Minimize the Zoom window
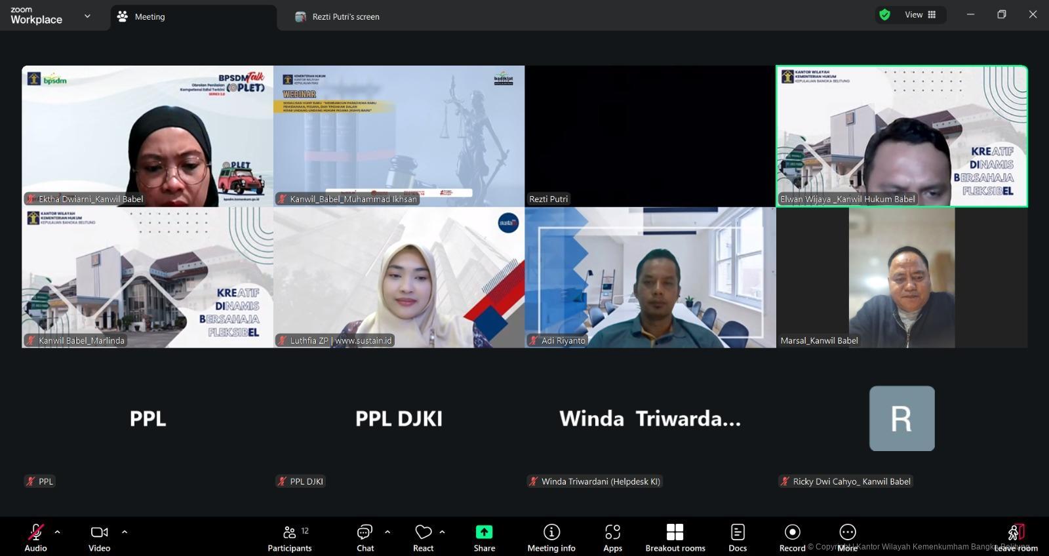Screen dimensions: 1049x556 tap(970, 14)
